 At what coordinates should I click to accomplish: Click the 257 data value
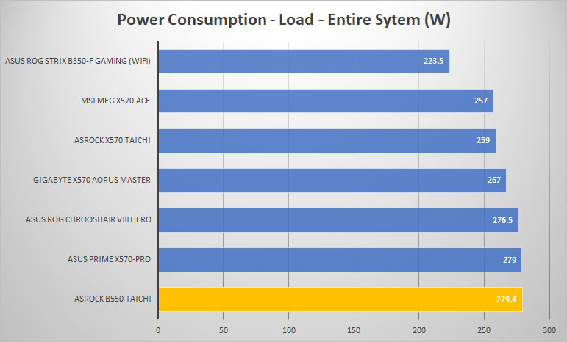481,101
